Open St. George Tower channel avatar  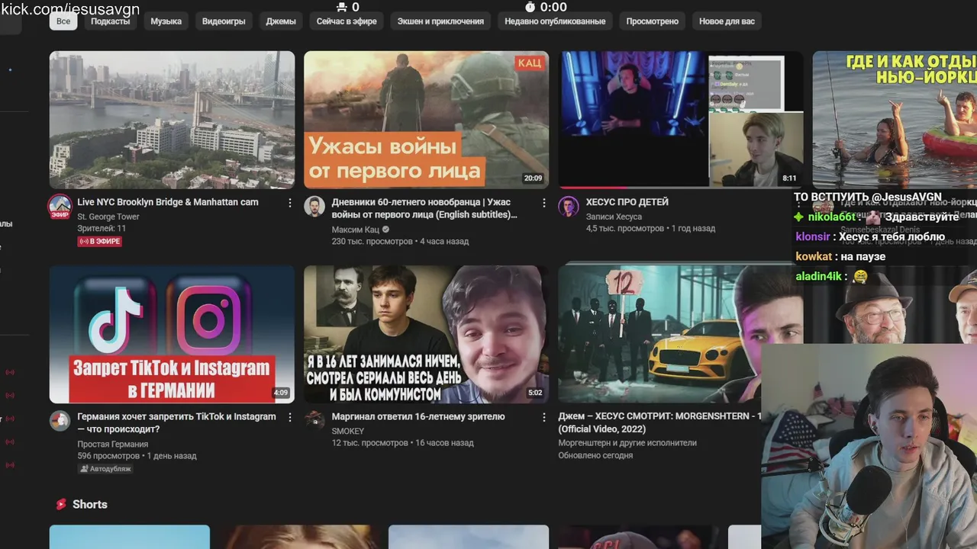(60, 207)
